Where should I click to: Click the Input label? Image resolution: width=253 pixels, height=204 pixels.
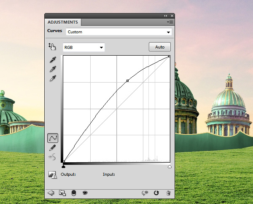[x=109, y=174]
